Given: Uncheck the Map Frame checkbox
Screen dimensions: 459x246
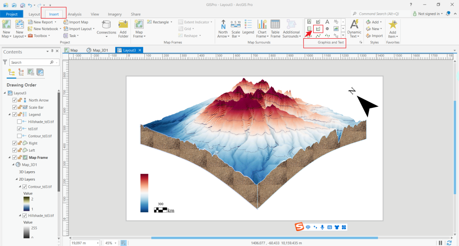Looking at the screenshot, I should click(x=14, y=157).
